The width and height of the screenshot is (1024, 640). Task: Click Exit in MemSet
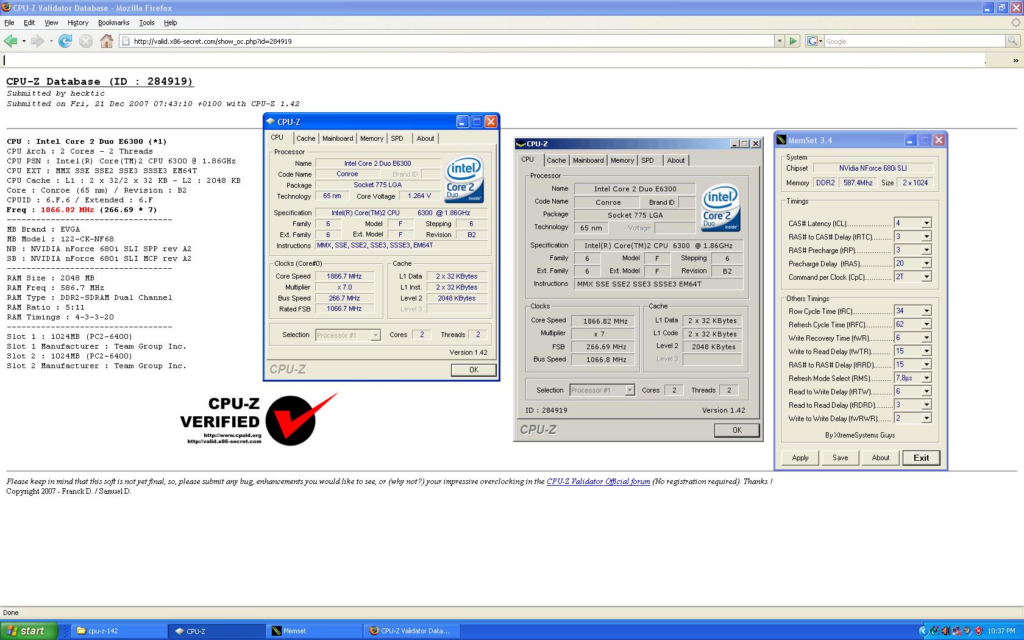point(921,458)
